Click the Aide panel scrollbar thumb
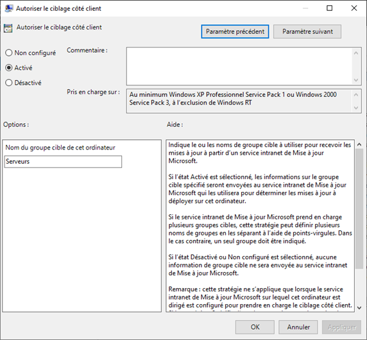Viewport: 367px width, 340px height. tap(359, 208)
